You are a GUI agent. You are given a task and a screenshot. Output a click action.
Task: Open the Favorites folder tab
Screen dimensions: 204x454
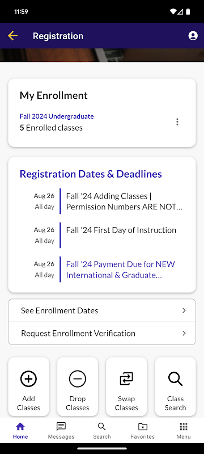pyautogui.click(x=143, y=431)
